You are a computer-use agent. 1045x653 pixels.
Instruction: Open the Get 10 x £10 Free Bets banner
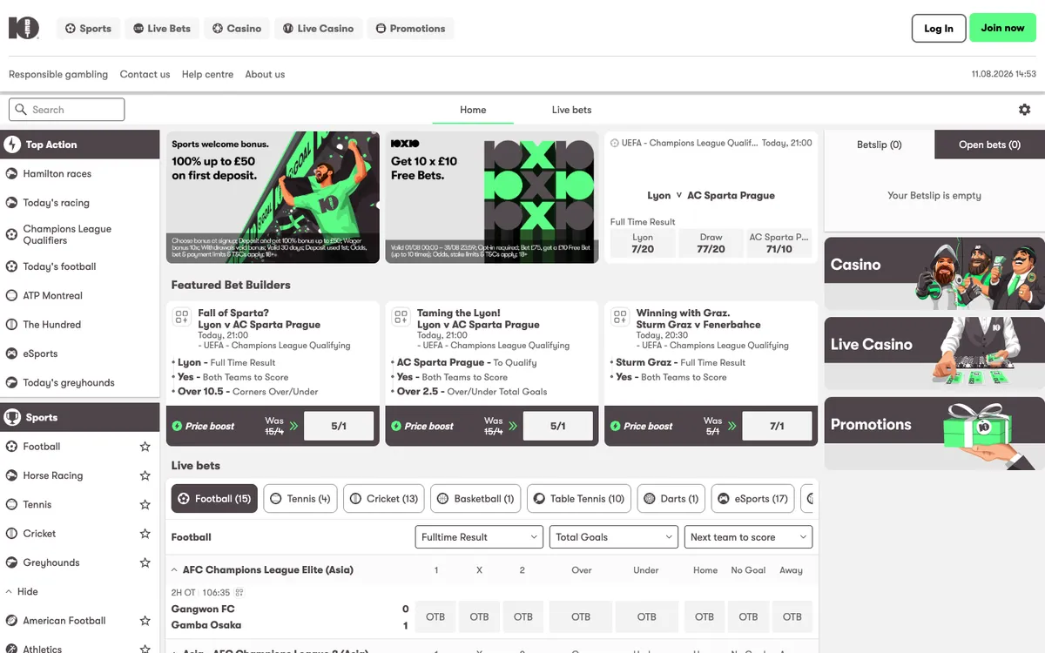pos(492,197)
